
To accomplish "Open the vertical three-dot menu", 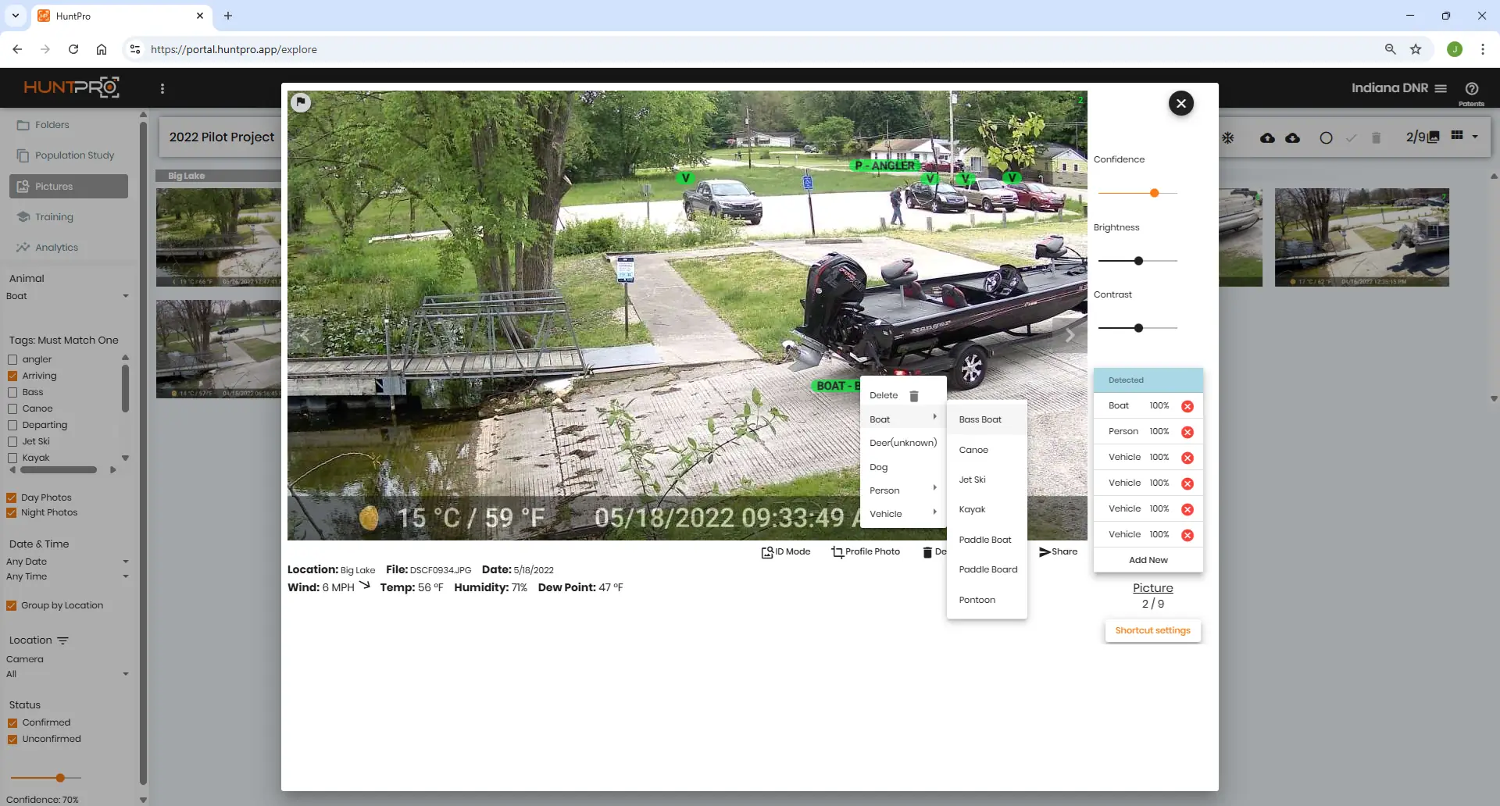I will click(162, 88).
